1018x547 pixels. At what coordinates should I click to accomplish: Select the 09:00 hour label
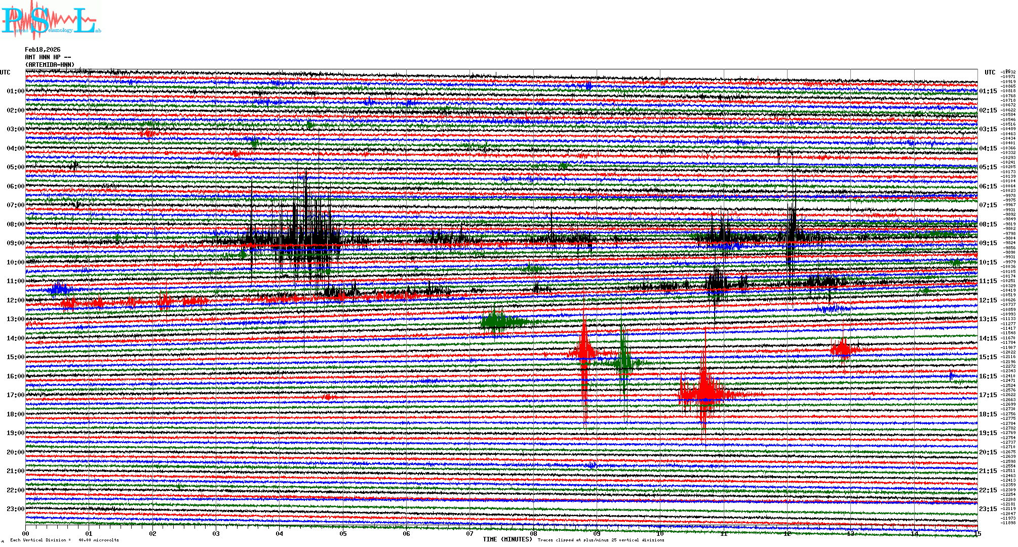click(15, 243)
